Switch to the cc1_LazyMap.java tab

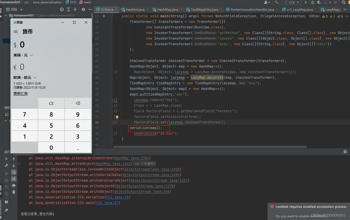click(x=300, y=9)
